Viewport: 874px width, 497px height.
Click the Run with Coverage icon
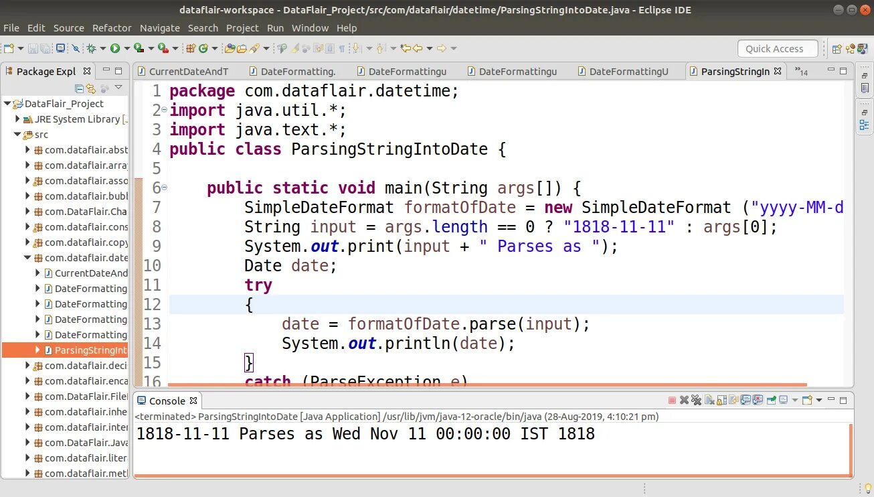click(139, 48)
